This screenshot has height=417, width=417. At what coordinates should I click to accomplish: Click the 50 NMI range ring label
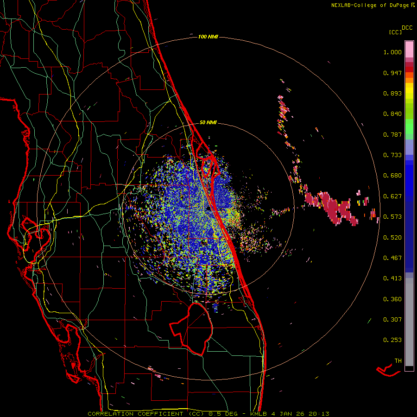208,123
